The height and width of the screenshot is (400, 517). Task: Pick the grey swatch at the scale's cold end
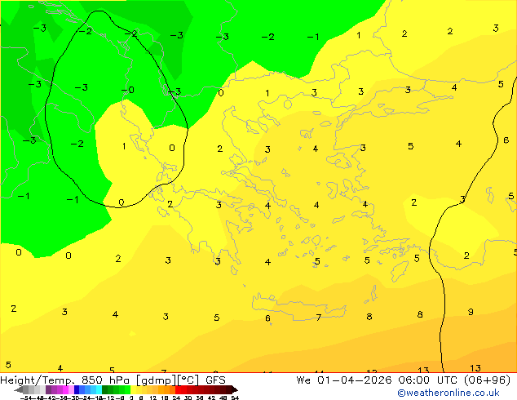pos(25,389)
